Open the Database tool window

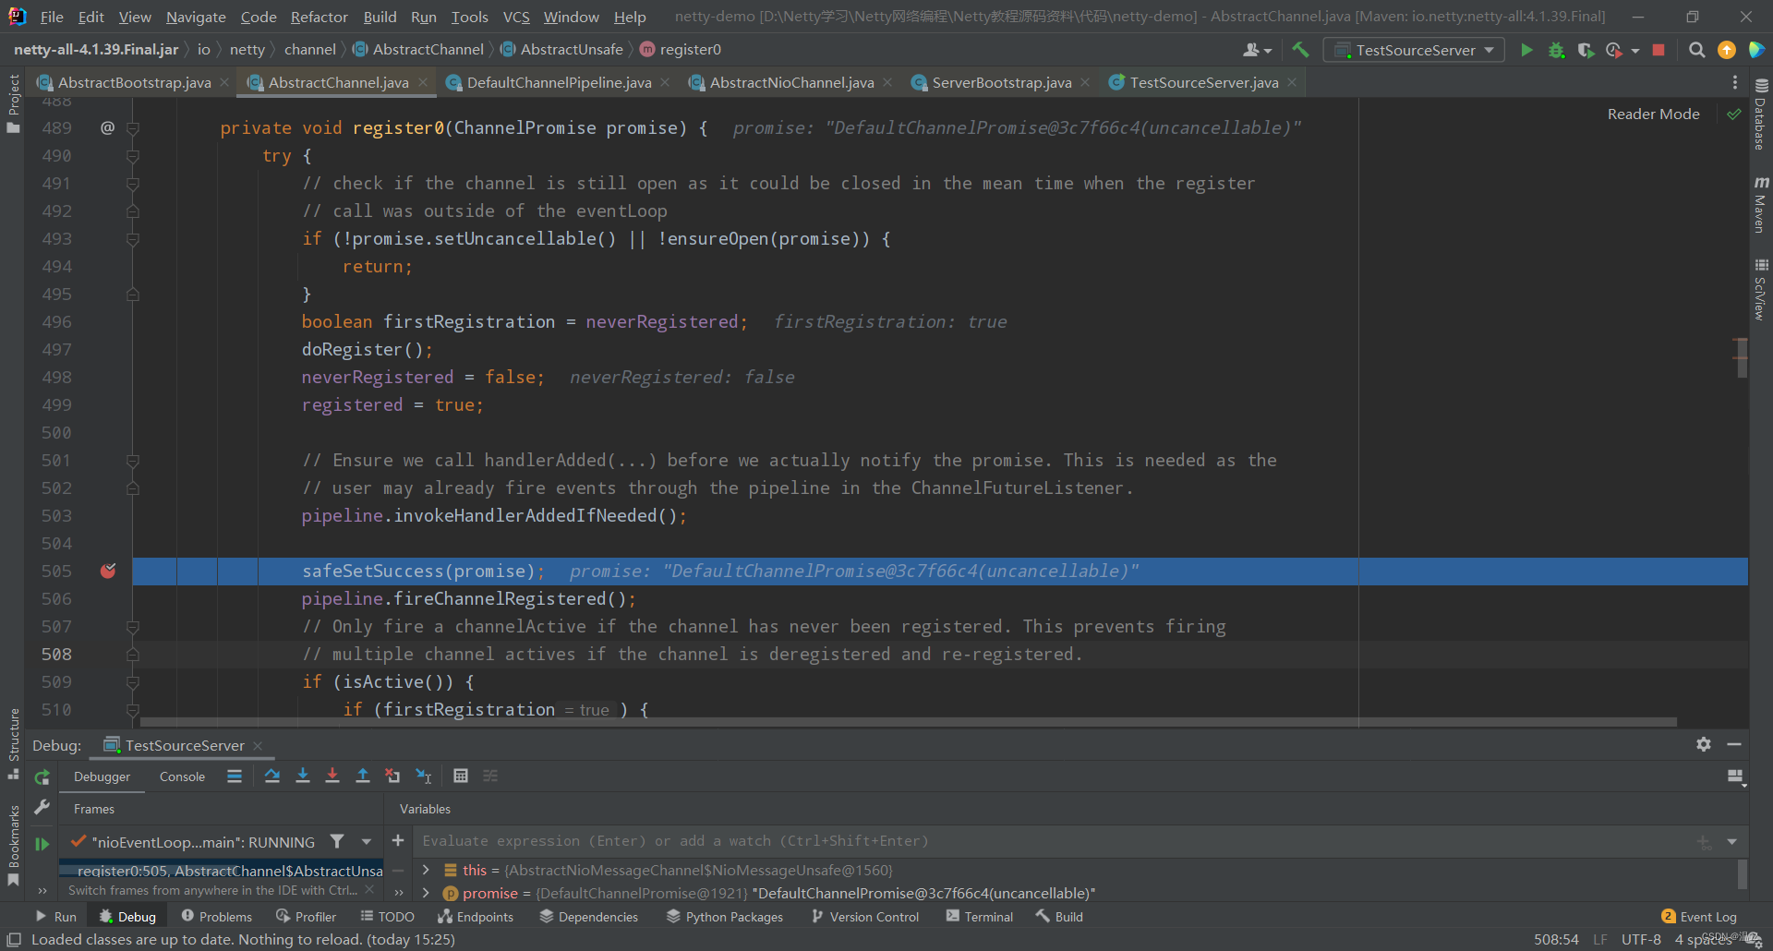click(1761, 114)
